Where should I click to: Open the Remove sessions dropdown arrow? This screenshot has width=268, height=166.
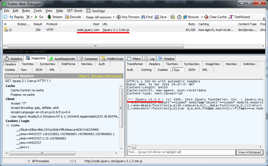(32, 17)
